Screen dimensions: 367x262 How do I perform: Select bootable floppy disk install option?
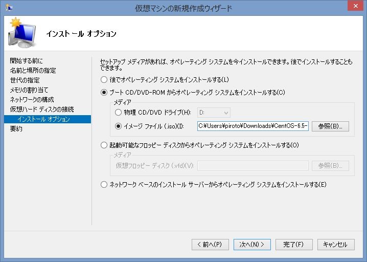[104, 145]
